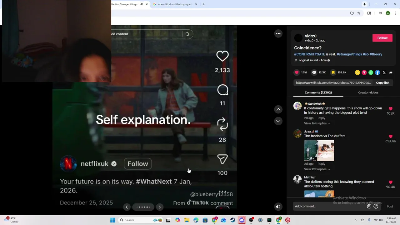This screenshot has width=400, height=225.
Task: Repost using the yellow repost icon
Action: tap(357, 72)
